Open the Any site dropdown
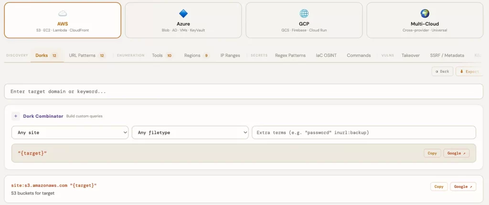The image size is (489, 205). tap(70, 133)
